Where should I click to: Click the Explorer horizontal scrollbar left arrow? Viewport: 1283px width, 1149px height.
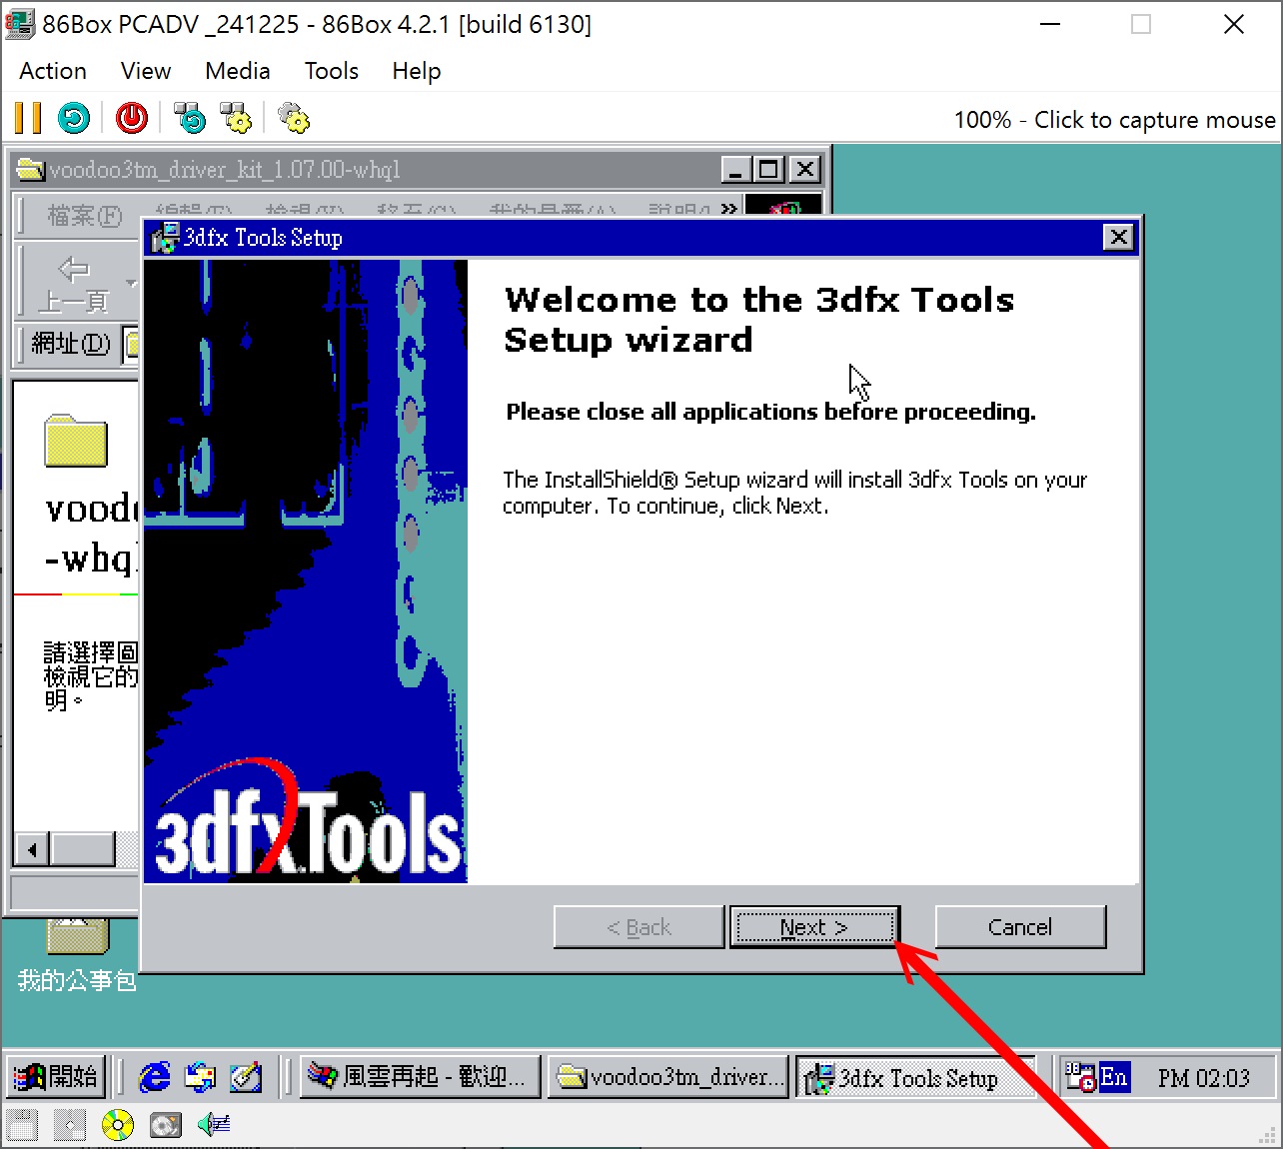click(x=33, y=849)
